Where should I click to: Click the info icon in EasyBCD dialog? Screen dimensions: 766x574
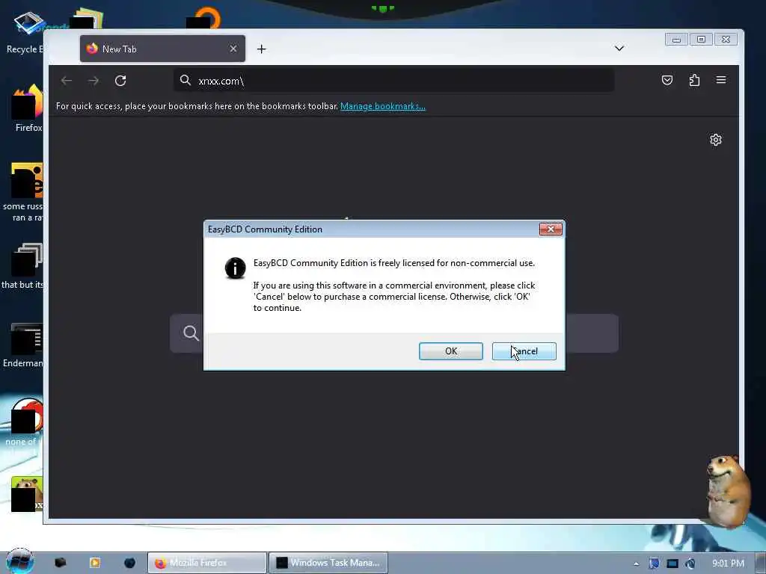coord(235,268)
